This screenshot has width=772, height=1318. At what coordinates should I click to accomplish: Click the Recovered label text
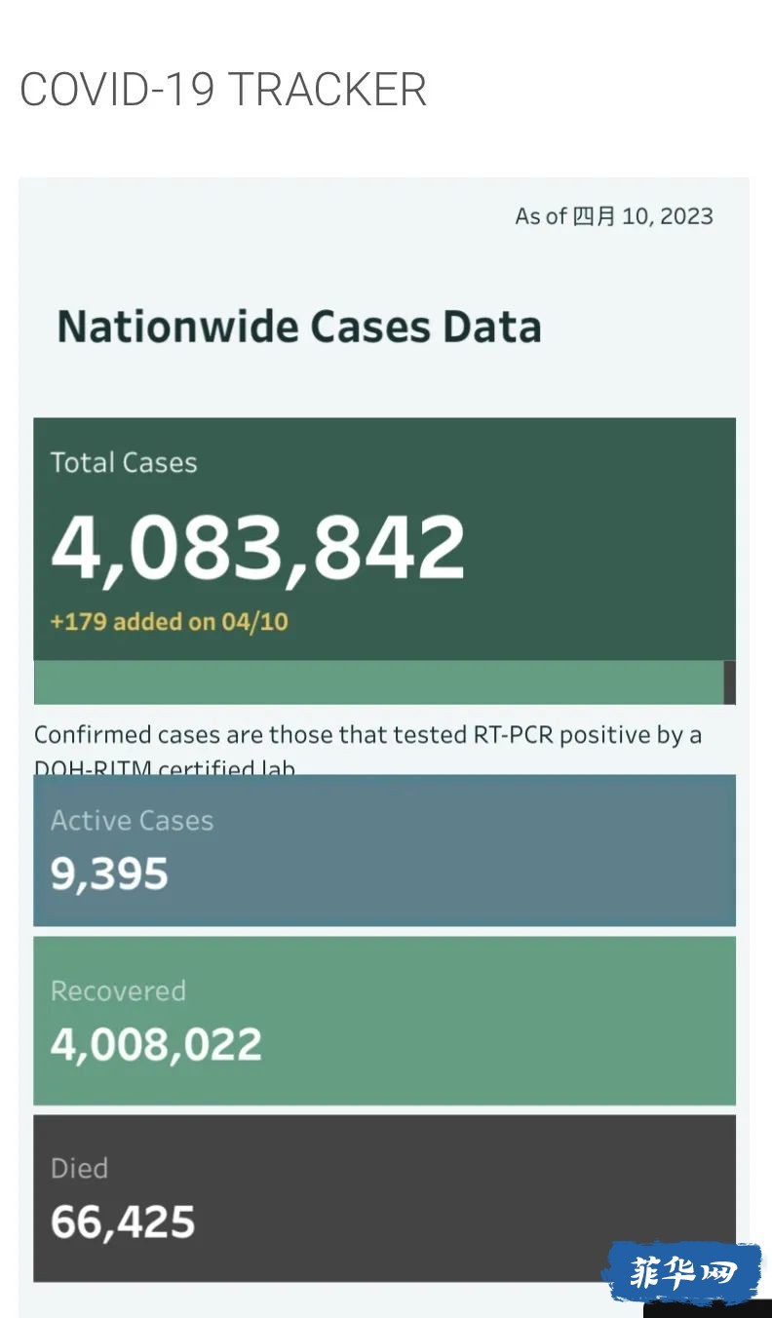coord(118,991)
